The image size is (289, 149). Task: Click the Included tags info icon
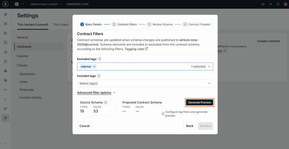click(99, 76)
